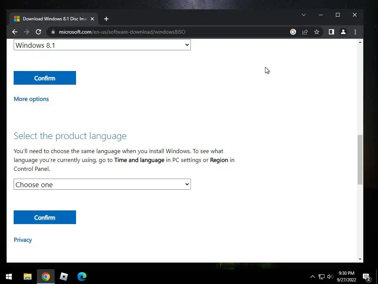The width and height of the screenshot is (378, 284).
Task: Open the Google icon in the address bar
Action: coord(293,32)
